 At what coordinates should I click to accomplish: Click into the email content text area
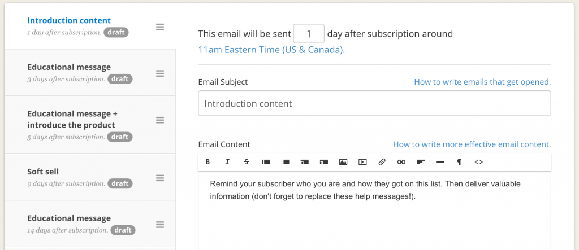(374, 211)
